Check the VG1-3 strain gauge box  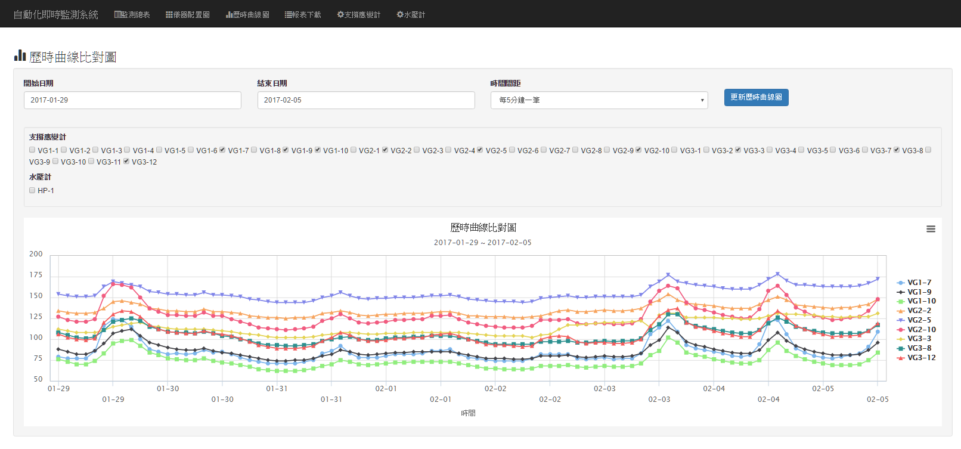(x=95, y=150)
